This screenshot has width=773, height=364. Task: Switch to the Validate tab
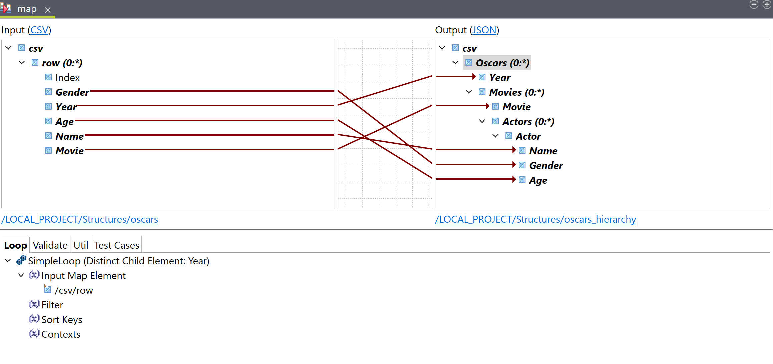tap(50, 245)
